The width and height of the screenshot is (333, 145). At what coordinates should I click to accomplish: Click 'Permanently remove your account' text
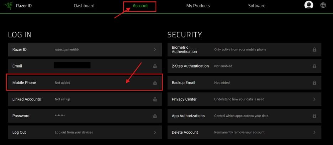click(239, 132)
